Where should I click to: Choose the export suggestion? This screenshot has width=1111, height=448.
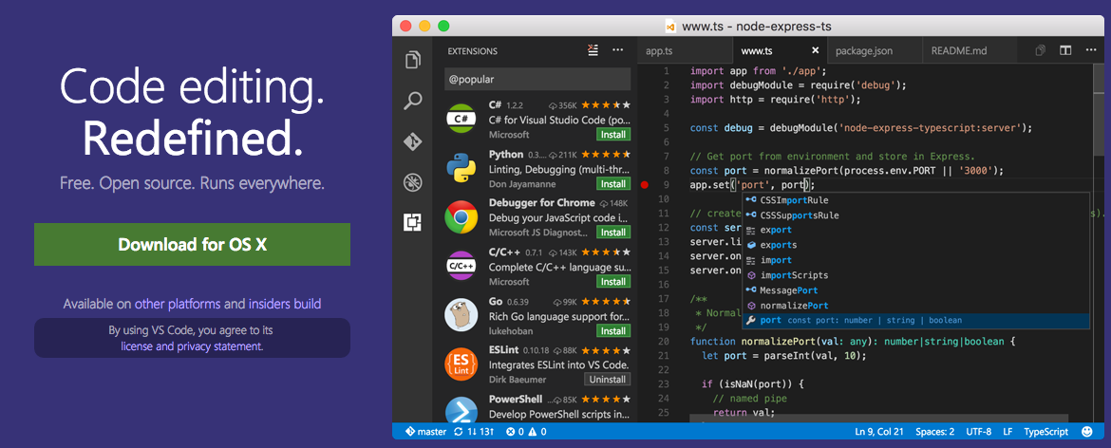pyautogui.click(x=916, y=230)
